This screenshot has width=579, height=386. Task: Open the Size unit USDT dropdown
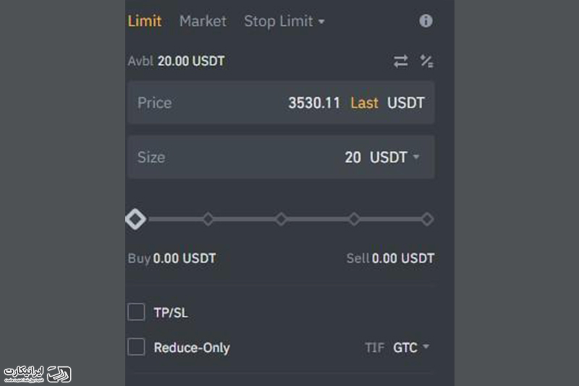(x=394, y=157)
